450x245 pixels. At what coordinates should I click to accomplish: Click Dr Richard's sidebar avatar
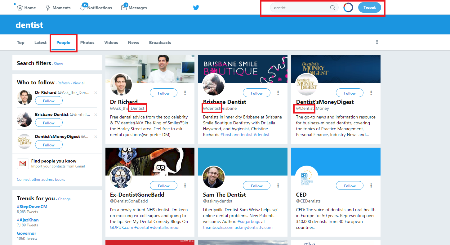click(25, 97)
